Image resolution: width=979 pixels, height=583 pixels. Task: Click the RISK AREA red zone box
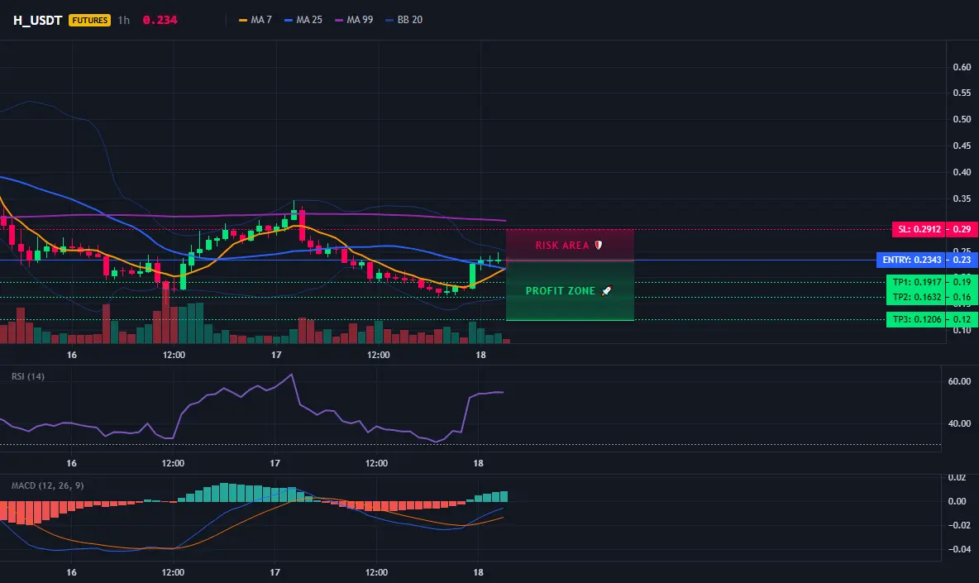pyautogui.click(x=570, y=245)
